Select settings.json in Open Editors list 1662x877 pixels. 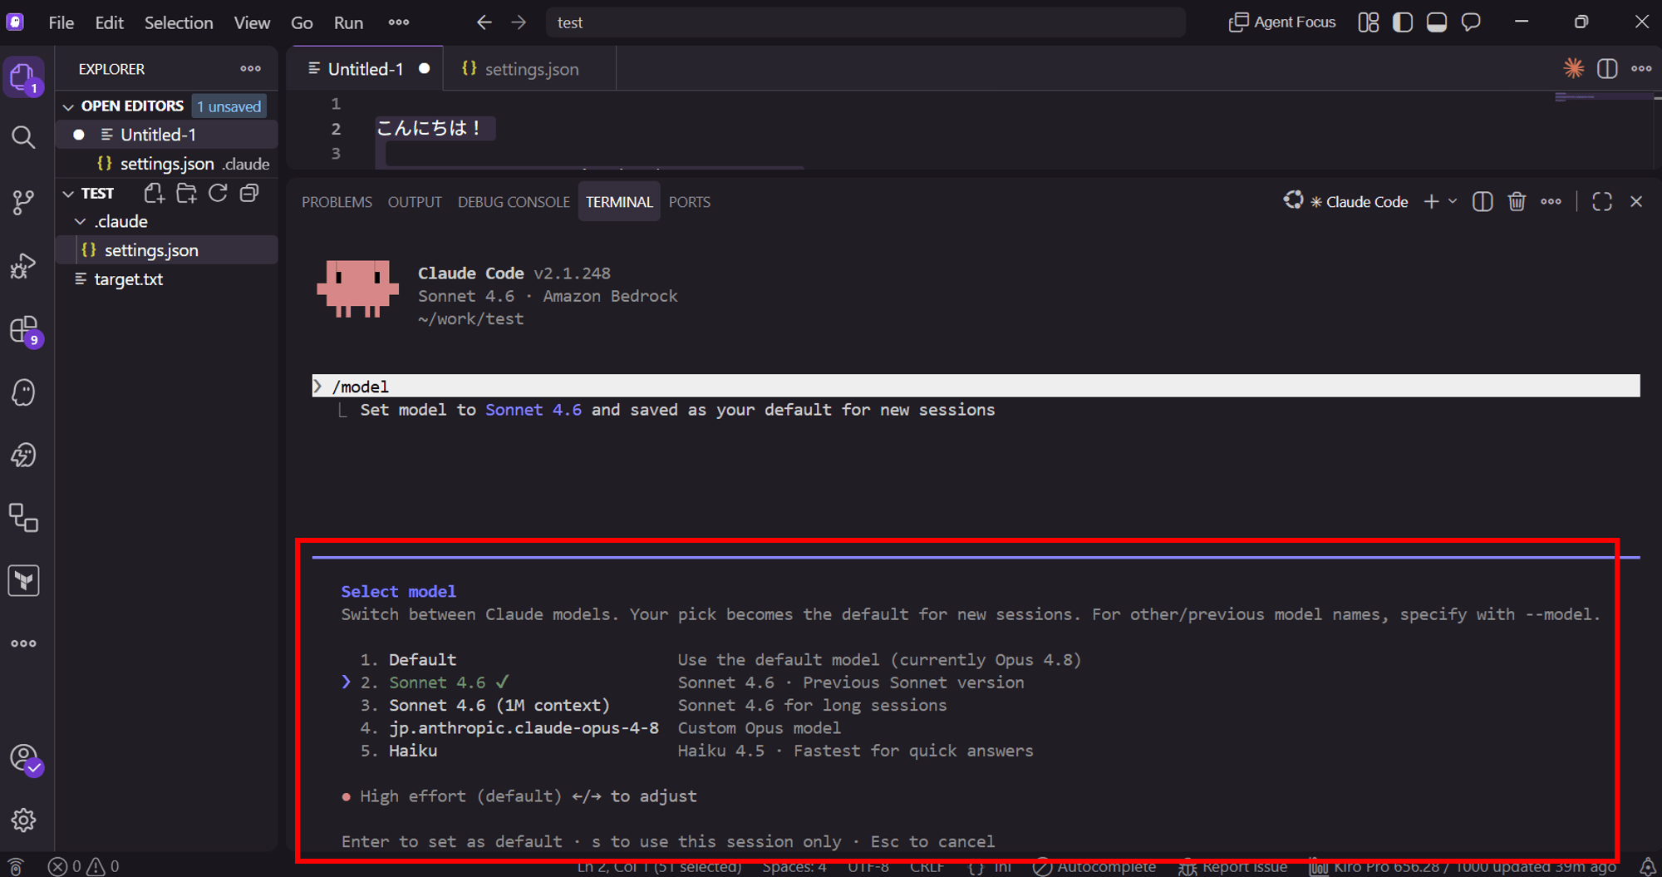[x=166, y=164]
